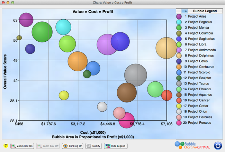Toggle Blinking On button

point(73,146)
